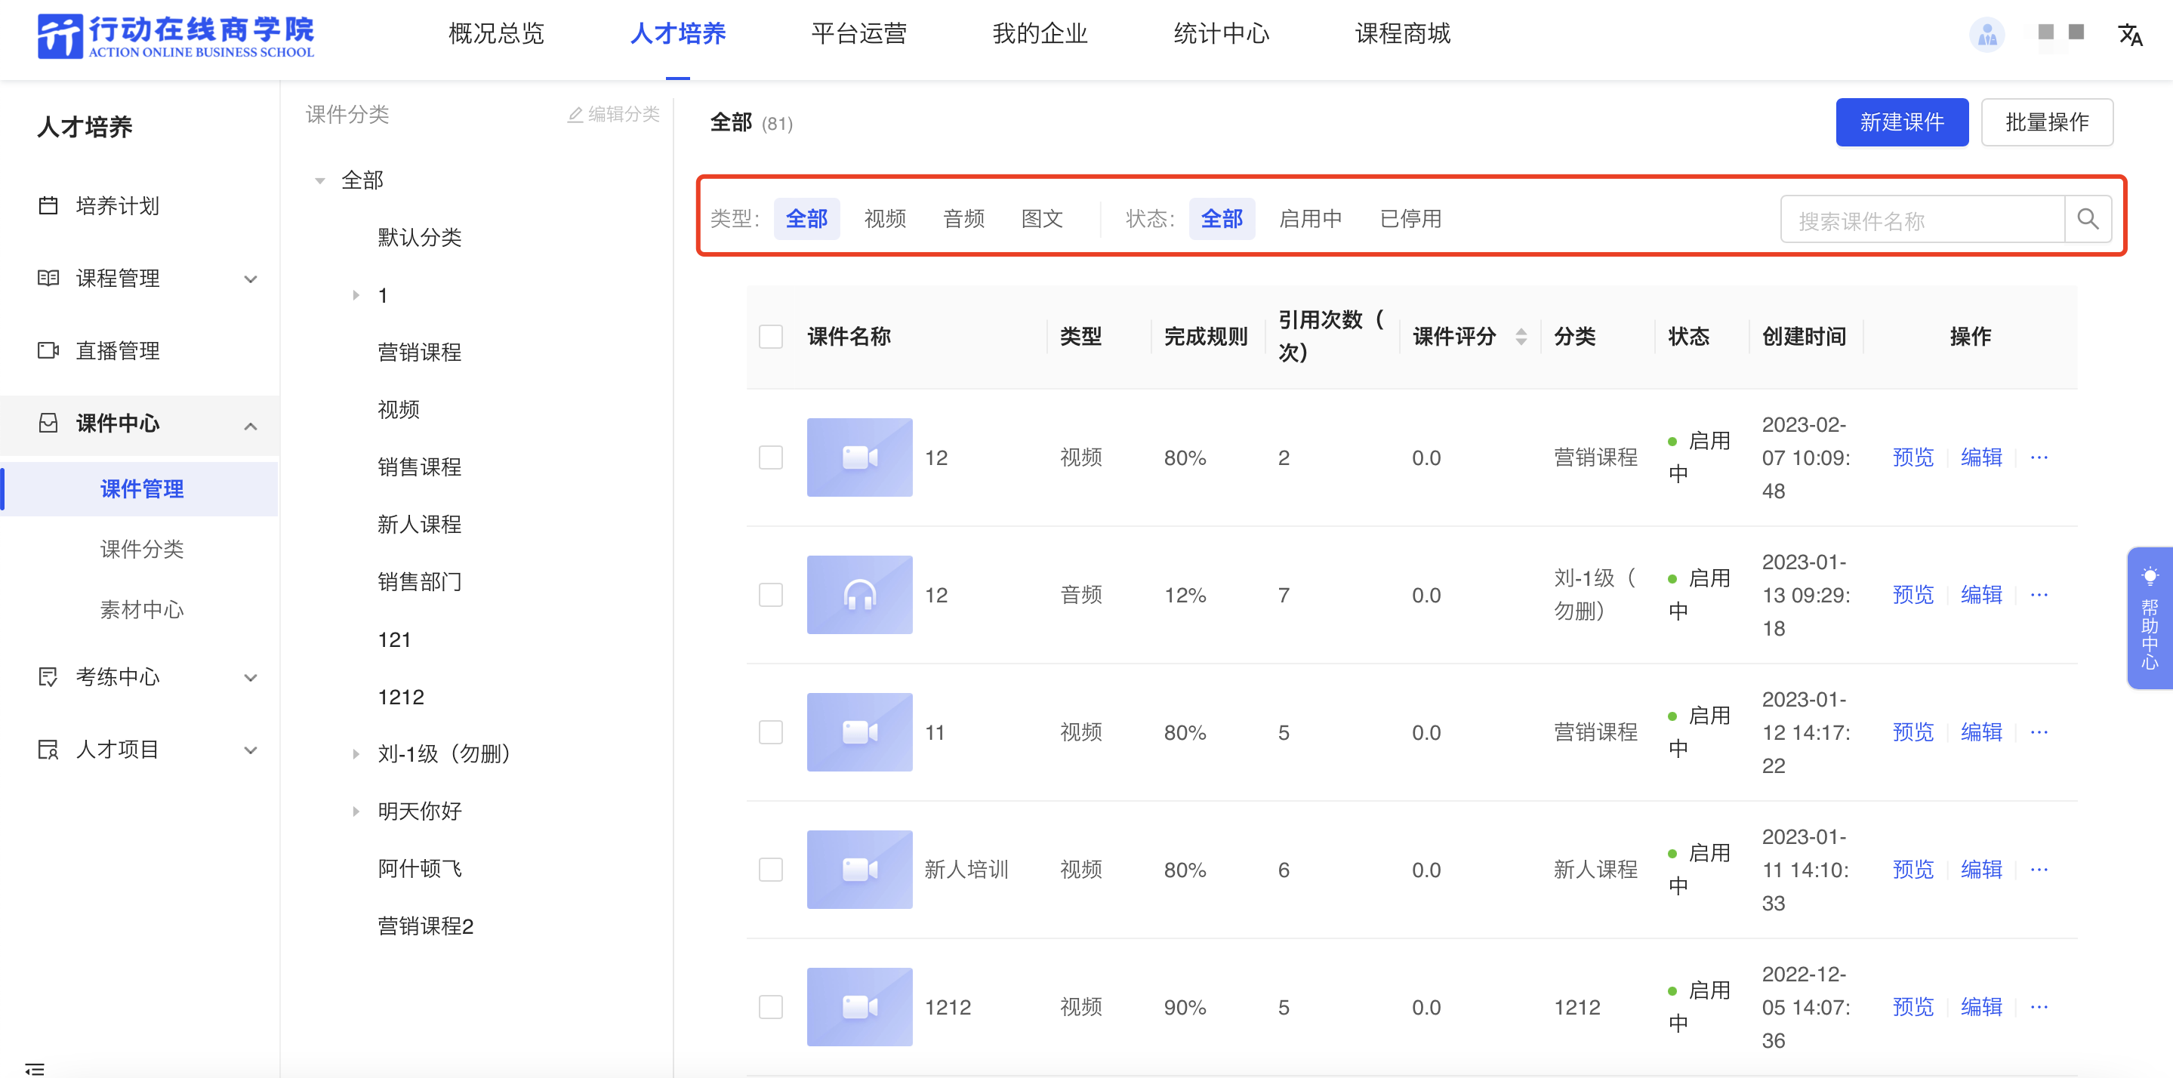Screen dimensions: 2173x1078
Task: Check the 营销课程 video 12 row checkbox
Action: pyautogui.click(x=771, y=457)
